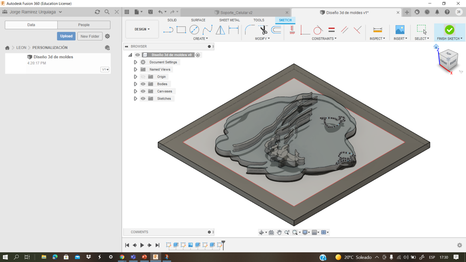Click the Upload button
Screen dimensions: 466x262
point(66,36)
